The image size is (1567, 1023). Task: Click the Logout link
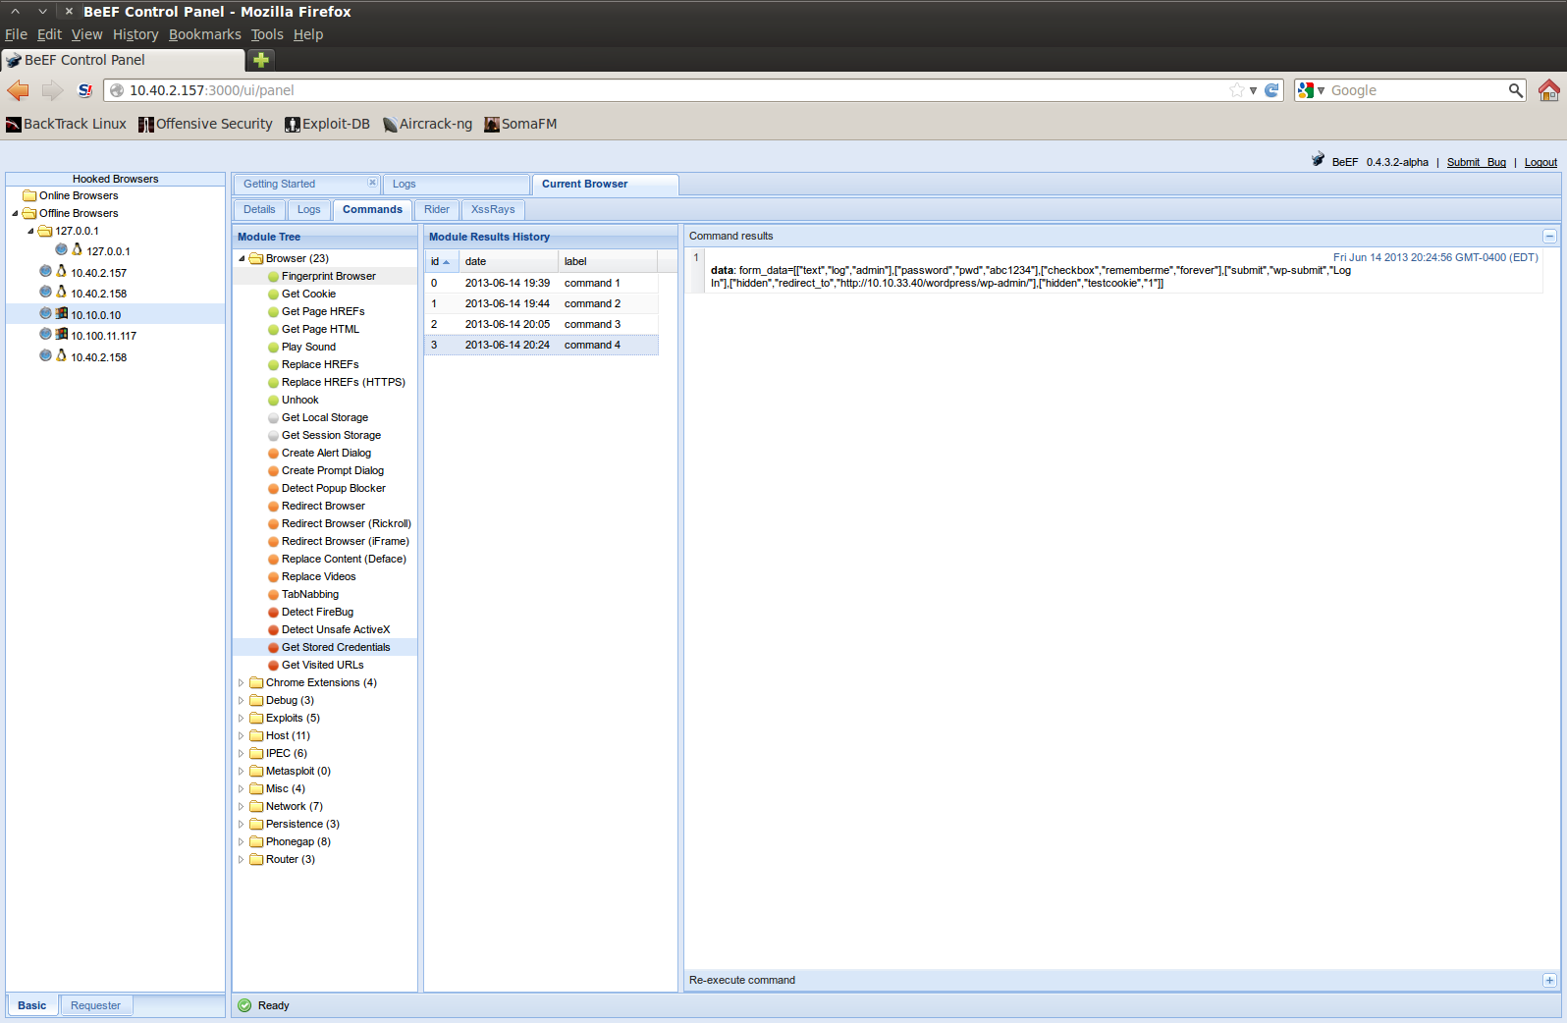(1540, 162)
